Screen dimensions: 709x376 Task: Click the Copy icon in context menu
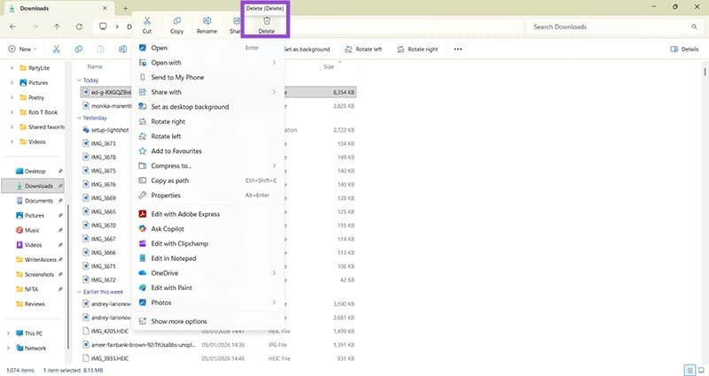176,20
